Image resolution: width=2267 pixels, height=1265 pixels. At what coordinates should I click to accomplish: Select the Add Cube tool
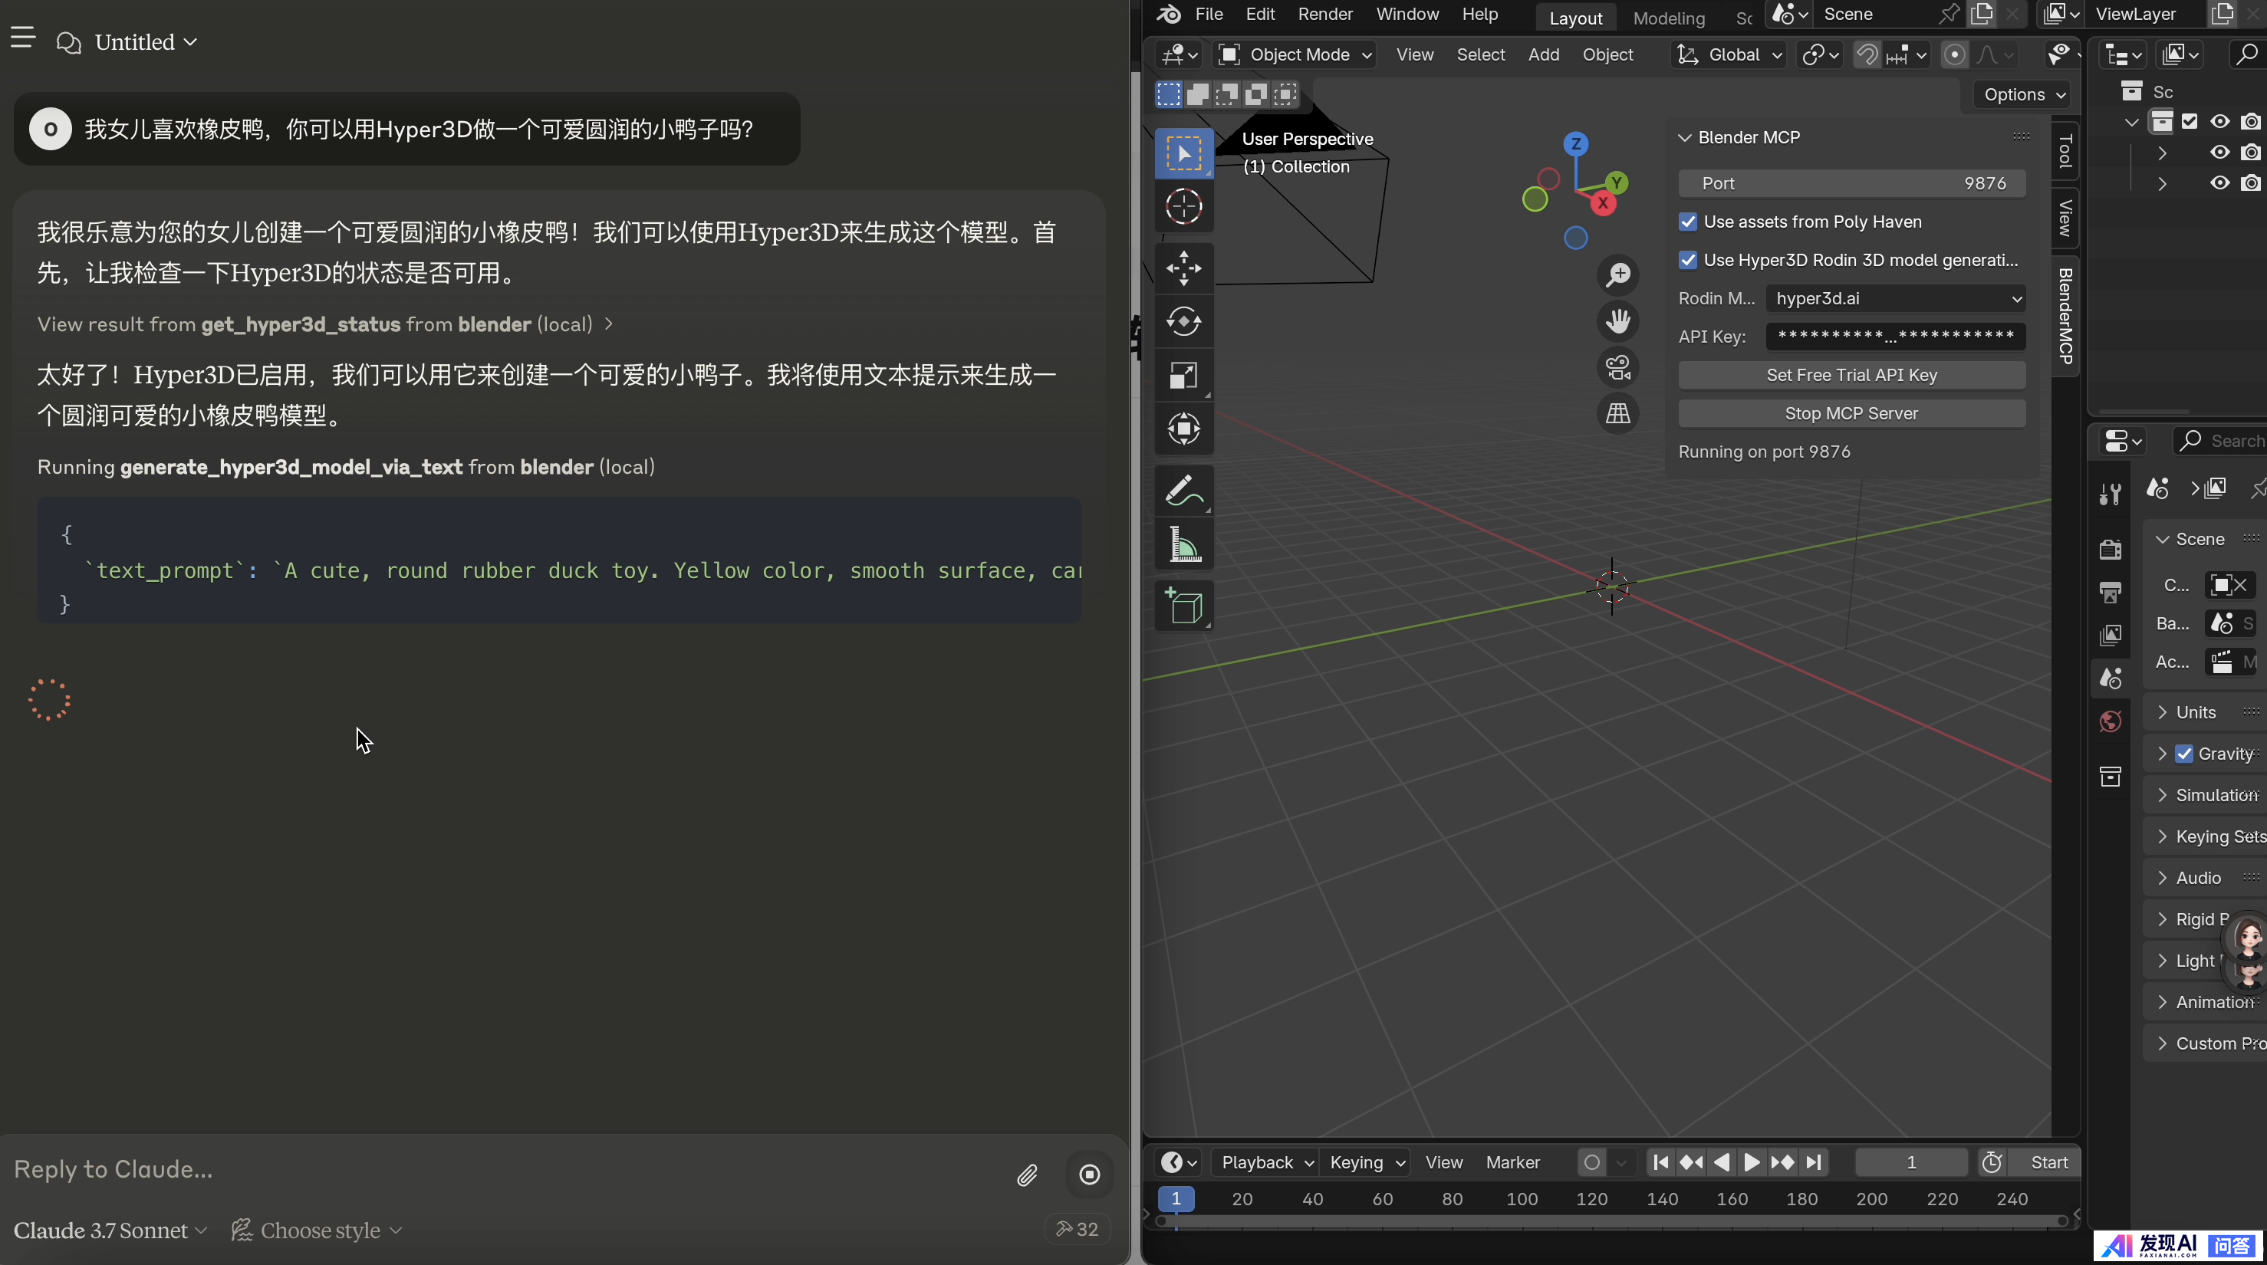point(1183,606)
